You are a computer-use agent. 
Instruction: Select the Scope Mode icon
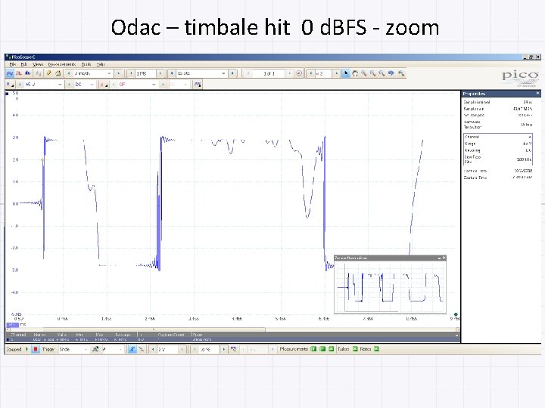point(10,73)
